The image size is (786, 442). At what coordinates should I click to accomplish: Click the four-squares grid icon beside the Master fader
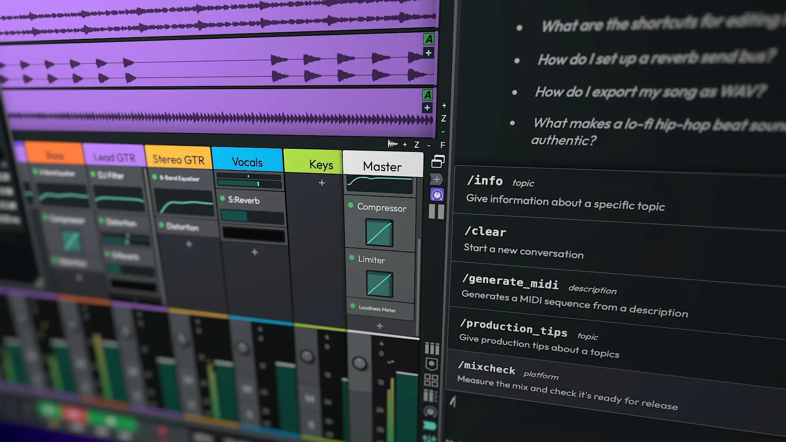pyautogui.click(x=431, y=380)
